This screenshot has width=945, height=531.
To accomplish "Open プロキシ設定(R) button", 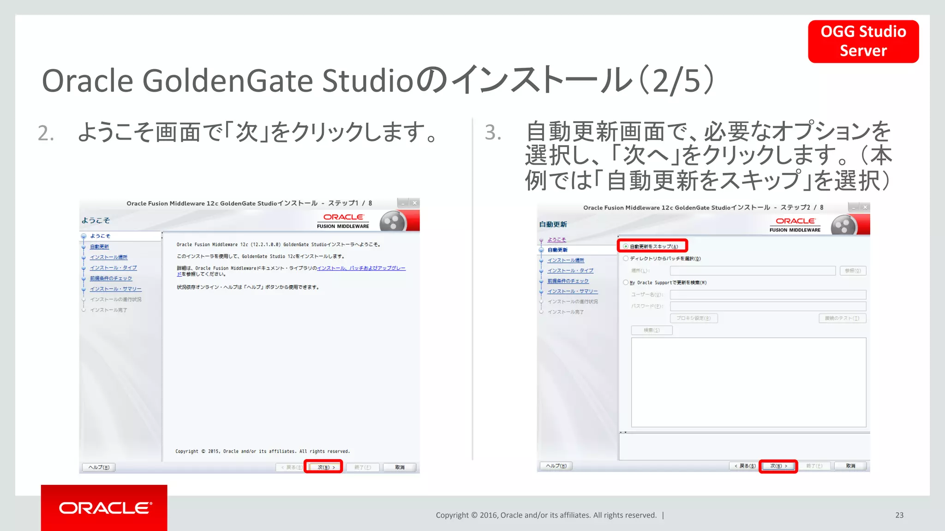I will 694,318.
